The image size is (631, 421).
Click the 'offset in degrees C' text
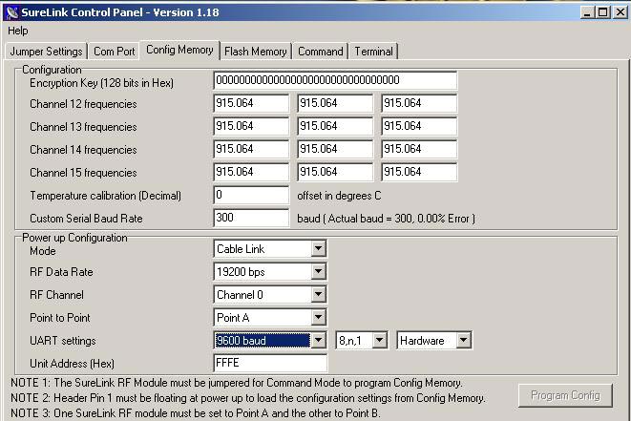339,196
